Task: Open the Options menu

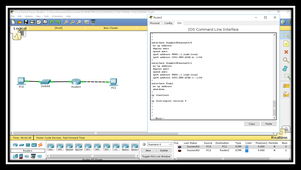Action: (x=29, y=16)
